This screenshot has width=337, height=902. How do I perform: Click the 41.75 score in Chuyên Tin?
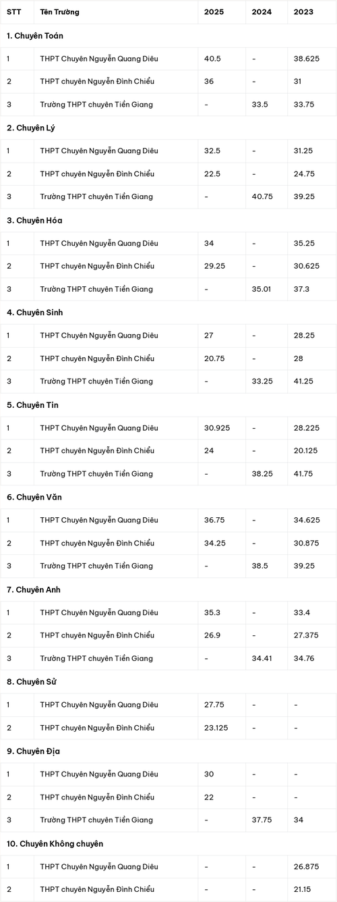pyautogui.click(x=304, y=474)
